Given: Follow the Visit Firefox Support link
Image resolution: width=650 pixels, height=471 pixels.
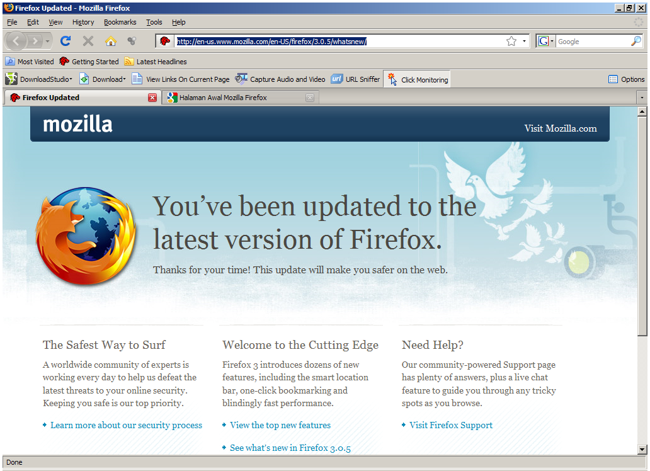Looking at the screenshot, I should click(x=451, y=425).
